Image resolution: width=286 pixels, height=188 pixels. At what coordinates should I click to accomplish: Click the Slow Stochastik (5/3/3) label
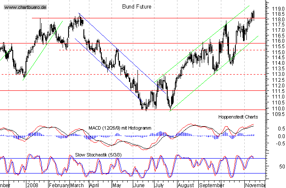pos(98,155)
